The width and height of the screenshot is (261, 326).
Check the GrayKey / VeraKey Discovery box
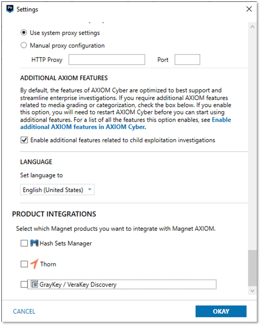(x=24, y=284)
